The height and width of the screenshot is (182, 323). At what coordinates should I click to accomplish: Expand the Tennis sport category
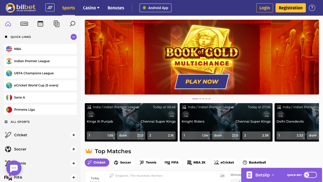(74, 163)
